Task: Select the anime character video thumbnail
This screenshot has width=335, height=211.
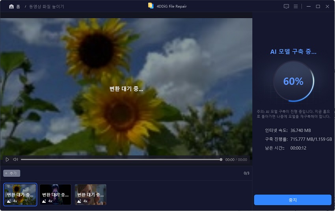Action: (55, 194)
